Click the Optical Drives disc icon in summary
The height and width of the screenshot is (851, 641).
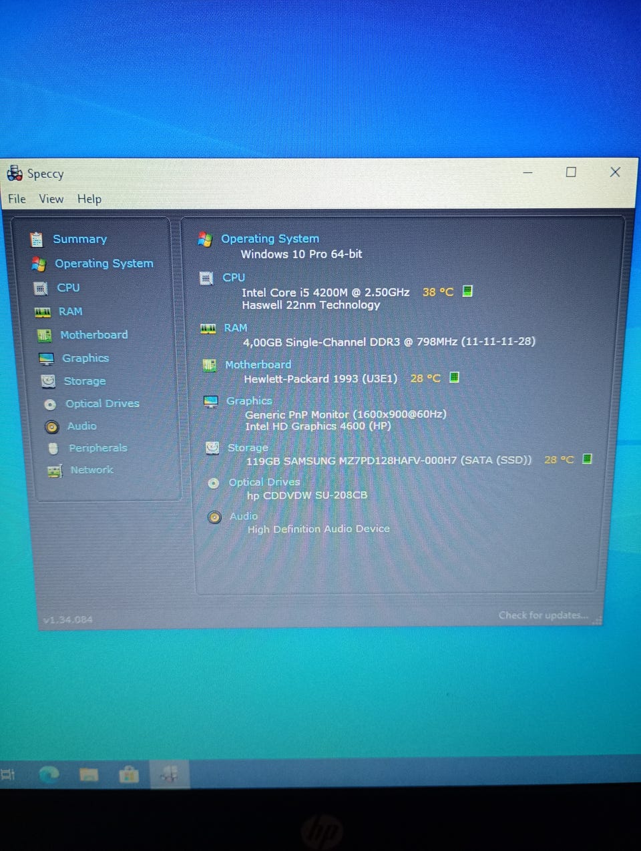click(x=214, y=483)
